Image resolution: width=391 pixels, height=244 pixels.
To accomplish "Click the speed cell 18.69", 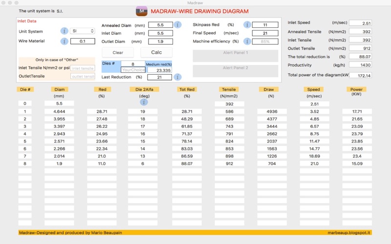I will [314, 156].
